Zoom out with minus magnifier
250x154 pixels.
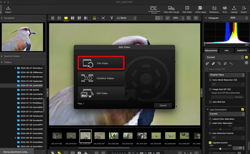tap(189, 18)
